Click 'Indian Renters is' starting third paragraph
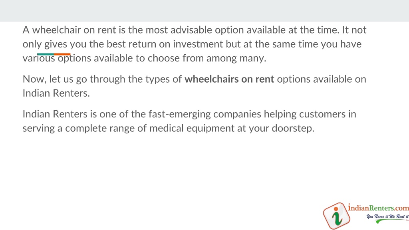Viewport: 409px width, 230px height. click(x=60, y=114)
